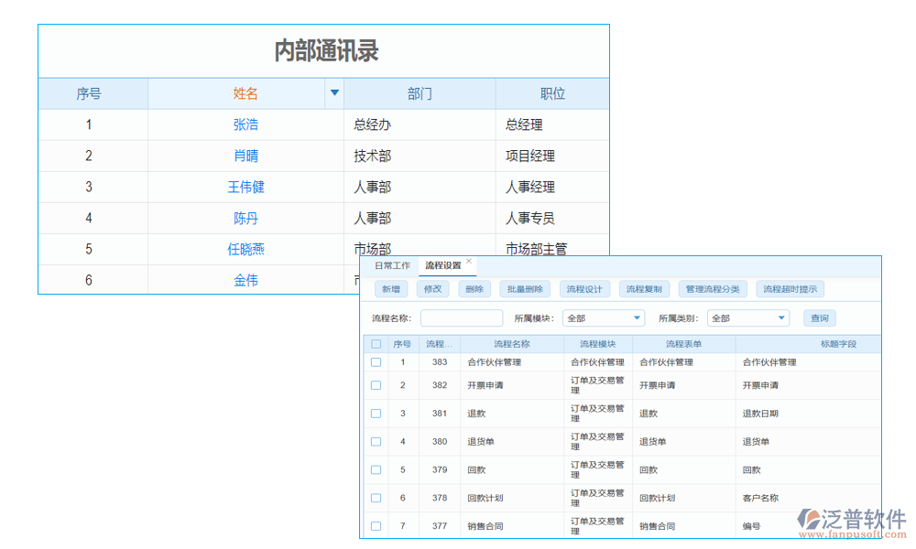Click the name link 任晓燕
This screenshot has width=916, height=549.
[245, 248]
